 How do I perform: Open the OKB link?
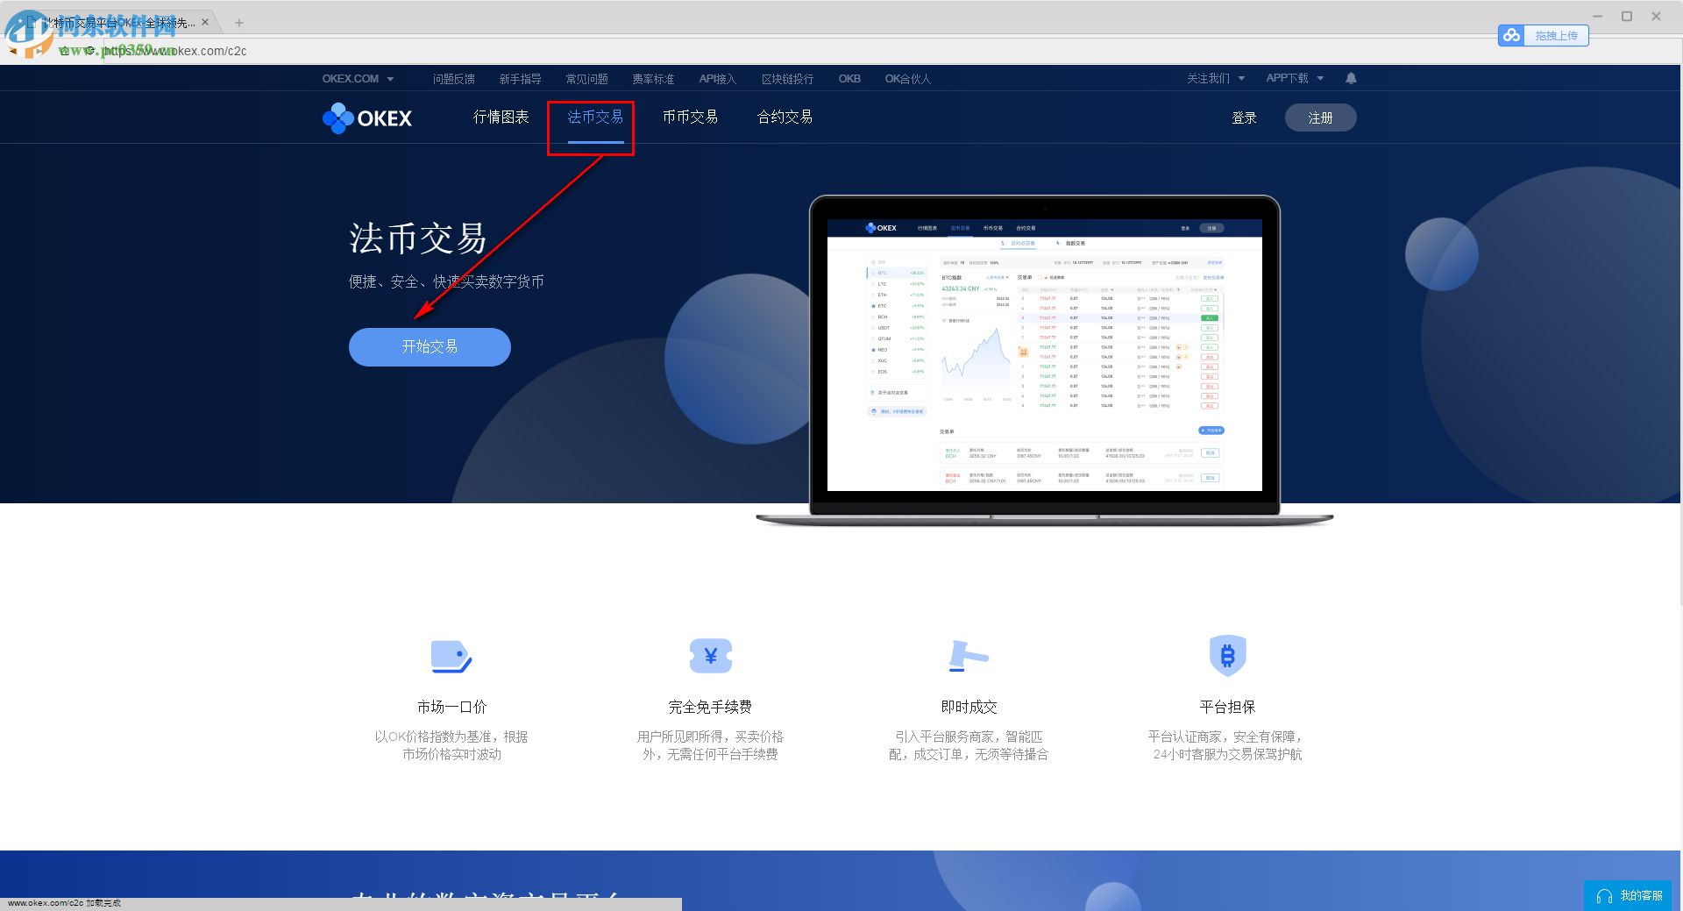[849, 79]
